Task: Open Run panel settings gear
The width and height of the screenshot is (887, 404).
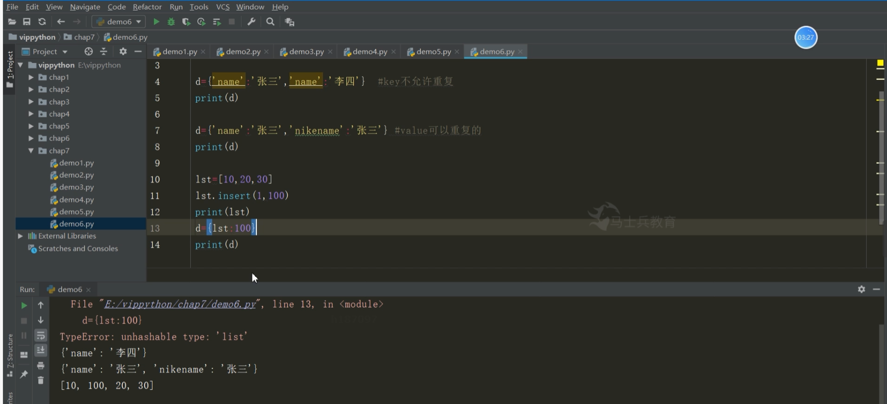Action: point(861,289)
